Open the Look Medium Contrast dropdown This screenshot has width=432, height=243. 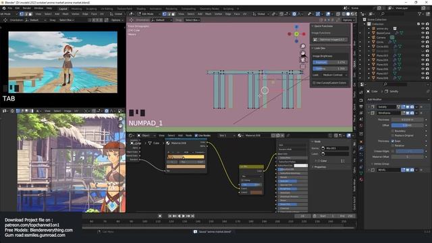coord(334,75)
